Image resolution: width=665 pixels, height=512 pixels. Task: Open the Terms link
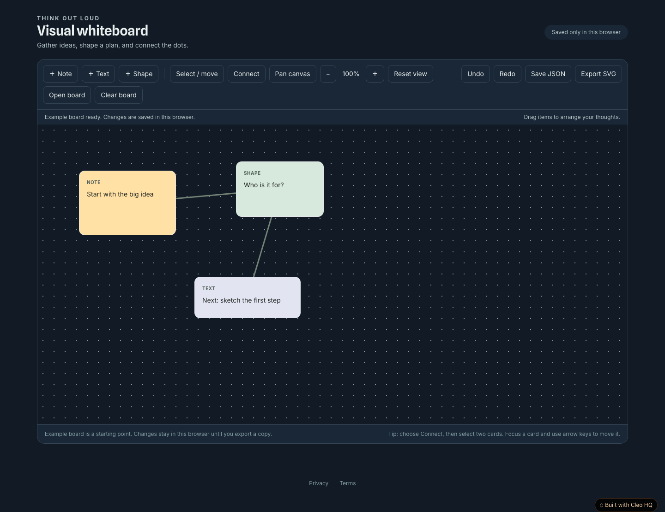tap(348, 483)
